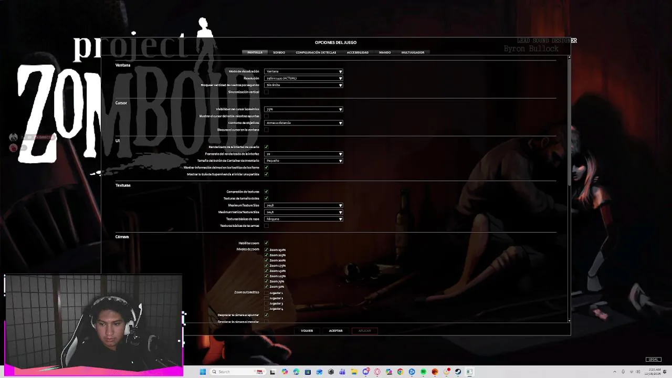Image resolution: width=672 pixels, height=378 pixels.
Task: Open Tamaño del botón de Container dropdown
Action: pos(303,161)
